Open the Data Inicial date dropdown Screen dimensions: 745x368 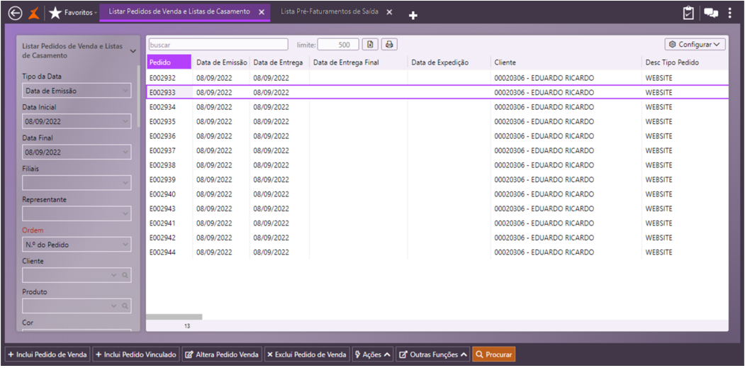(x=77, y=121)
